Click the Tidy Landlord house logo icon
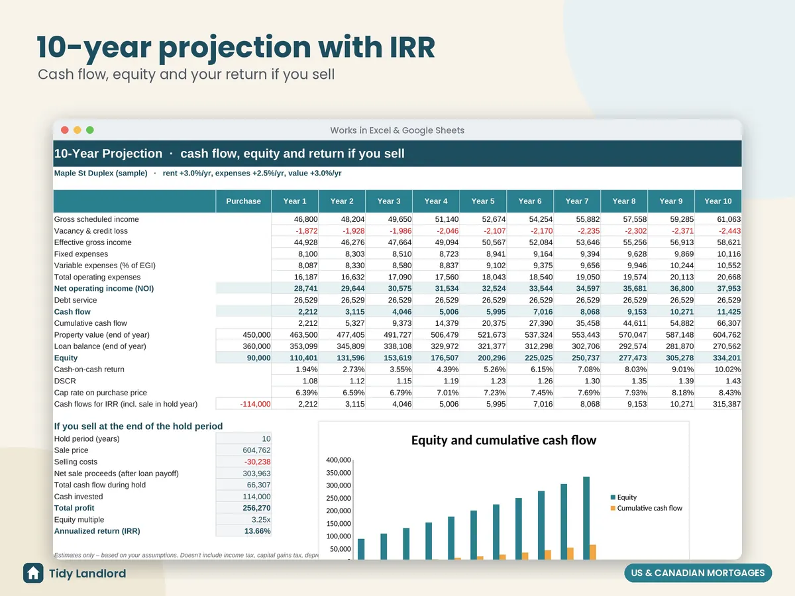 (x=33, y=573)
